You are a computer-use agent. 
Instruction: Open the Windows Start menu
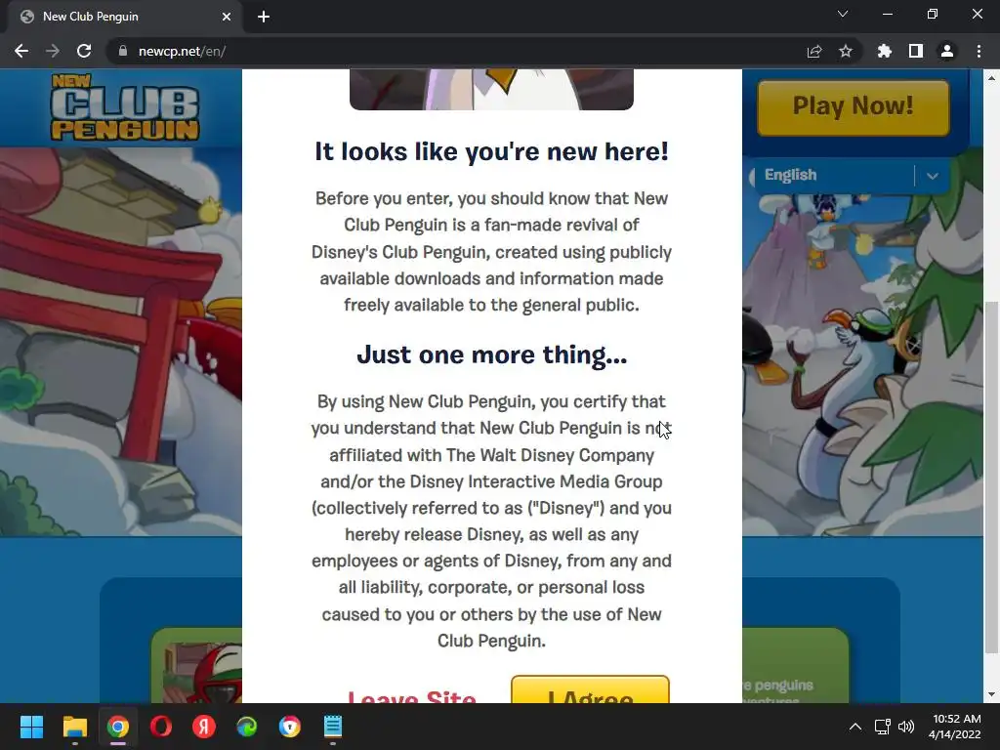click(x=31, y=727)
